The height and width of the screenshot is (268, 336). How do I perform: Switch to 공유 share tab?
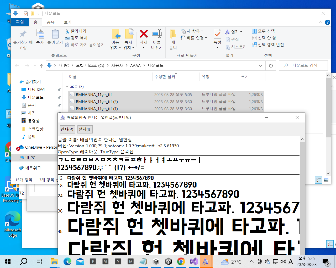point(50,22)
